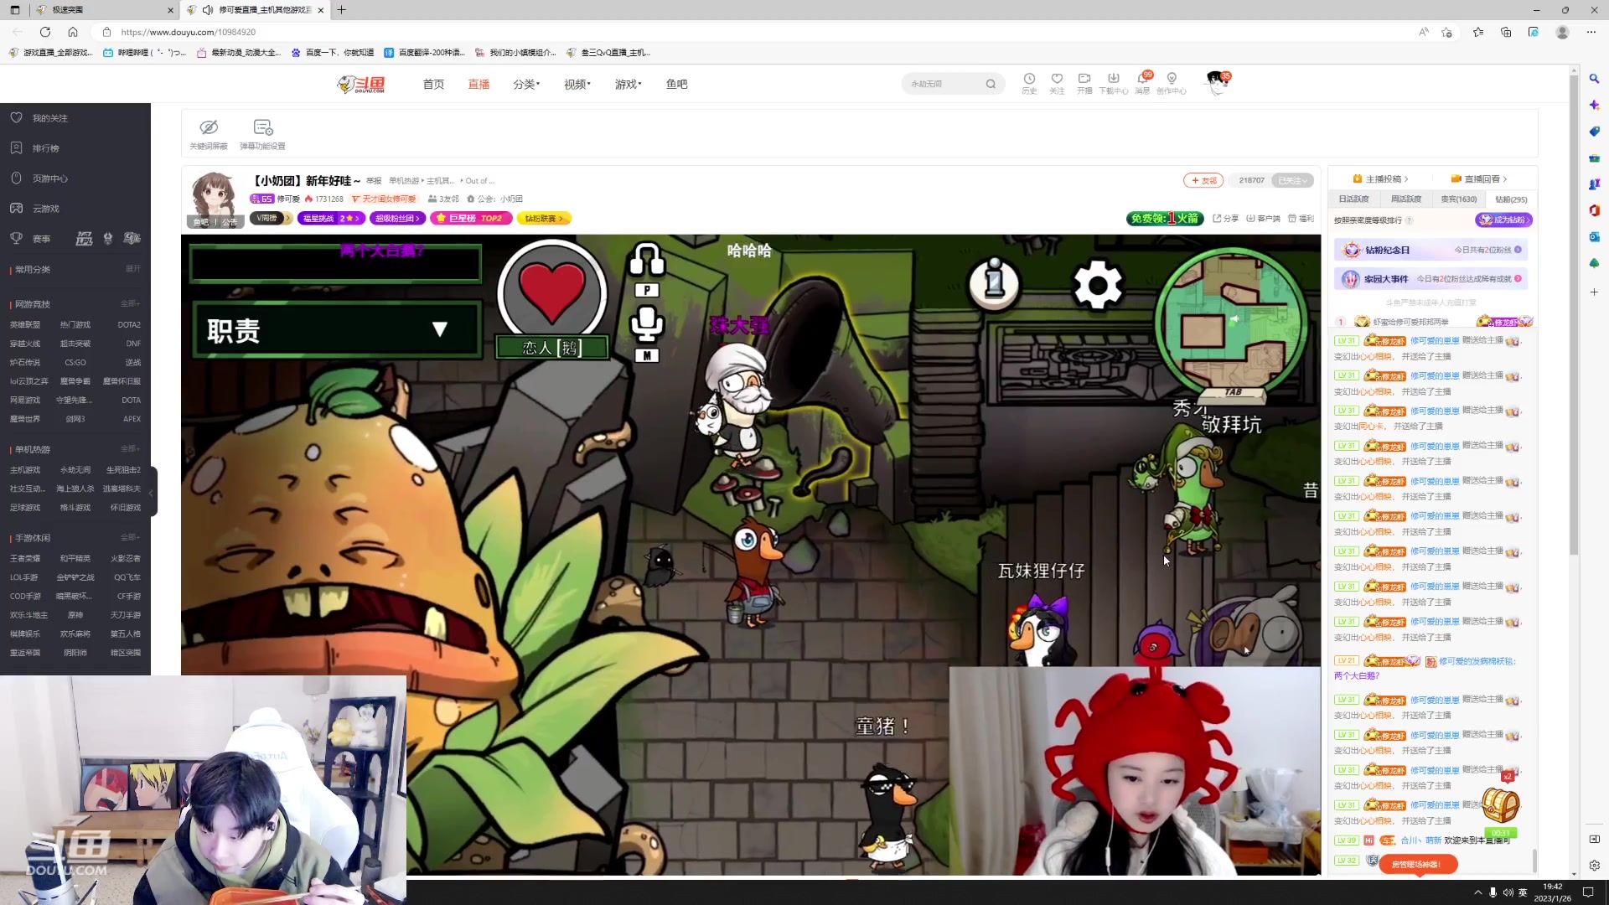1609x905 pixels.
Task: Click the treasure chest icon in chat
Action: [1500, 805]
